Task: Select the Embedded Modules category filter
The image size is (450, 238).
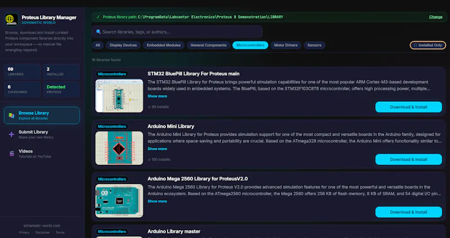Action: (x=164, y=45)
